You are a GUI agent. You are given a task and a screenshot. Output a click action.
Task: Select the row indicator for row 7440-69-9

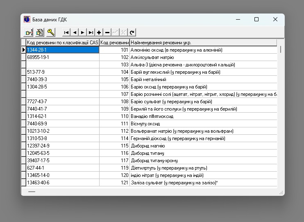pos(23,124)
